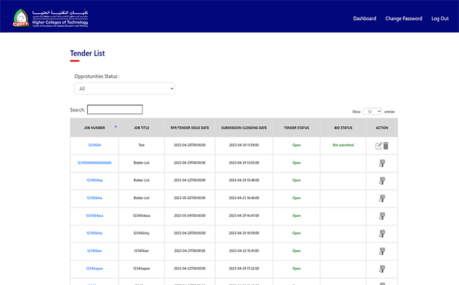
Task: Click the action icon in row 123456nhy
Action: click(382, 233)
